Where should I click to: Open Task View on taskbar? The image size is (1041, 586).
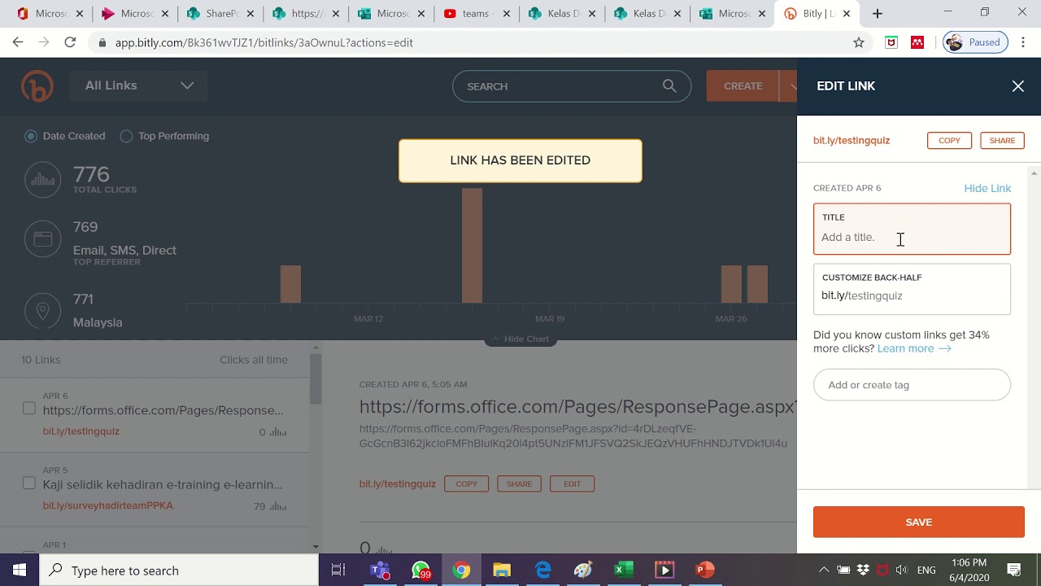[338, 570]
